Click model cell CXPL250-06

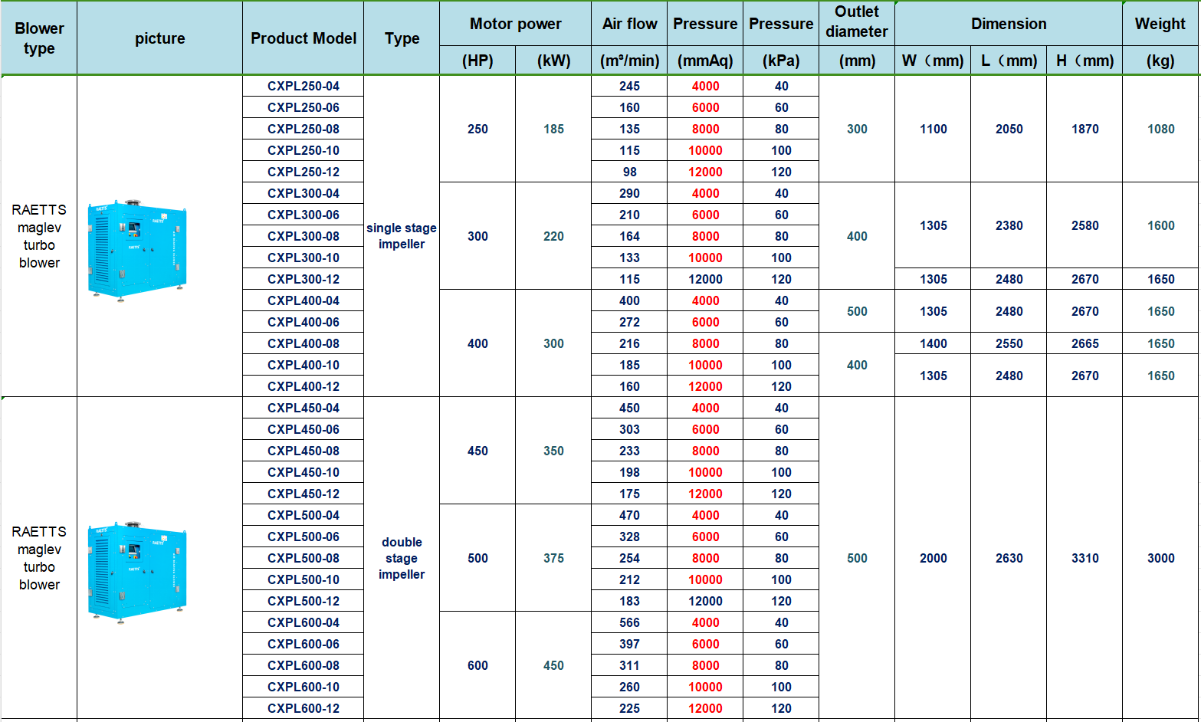pos(304,107)
